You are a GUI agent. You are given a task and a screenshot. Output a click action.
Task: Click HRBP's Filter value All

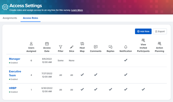point(61,90)
